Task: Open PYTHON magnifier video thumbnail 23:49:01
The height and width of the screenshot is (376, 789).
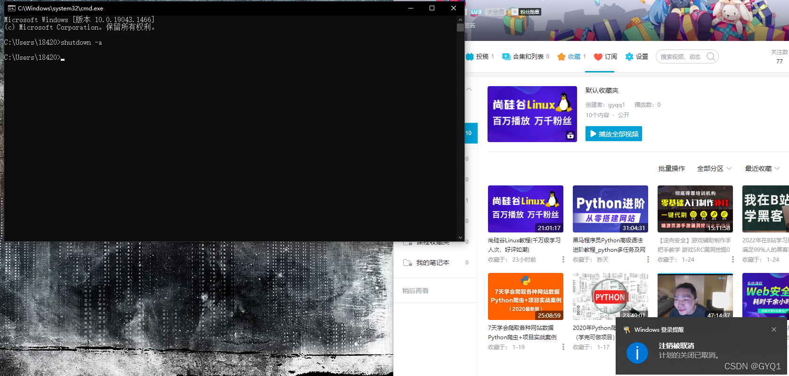Action: tap(610, 296)
